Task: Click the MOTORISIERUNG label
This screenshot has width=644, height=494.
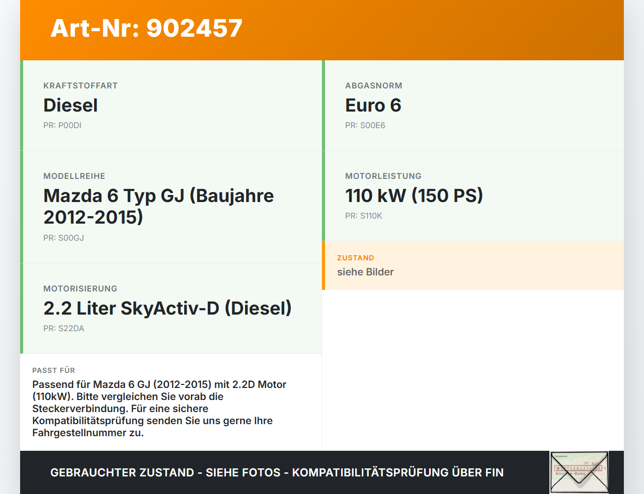Action: tap(80, 289)
